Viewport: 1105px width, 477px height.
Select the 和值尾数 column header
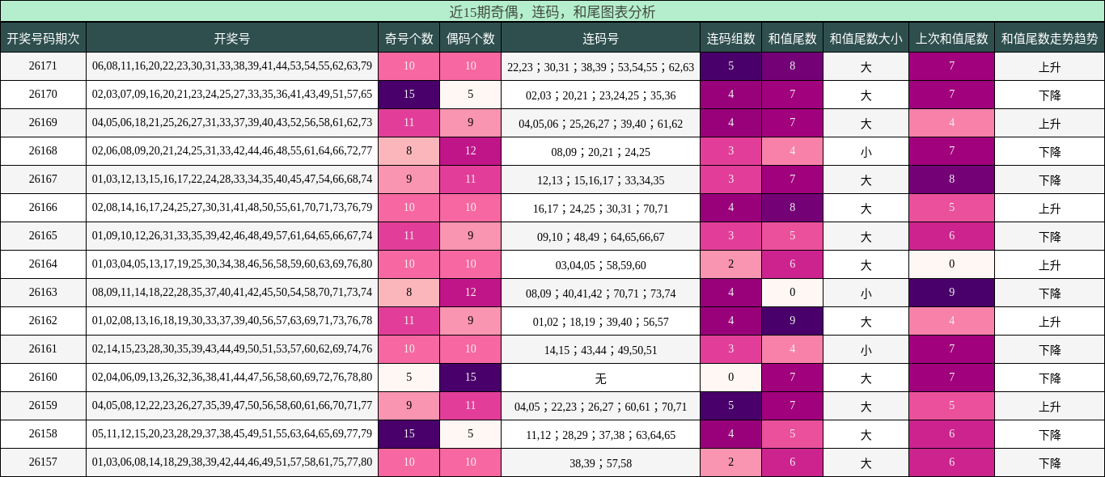pos(792,38)
